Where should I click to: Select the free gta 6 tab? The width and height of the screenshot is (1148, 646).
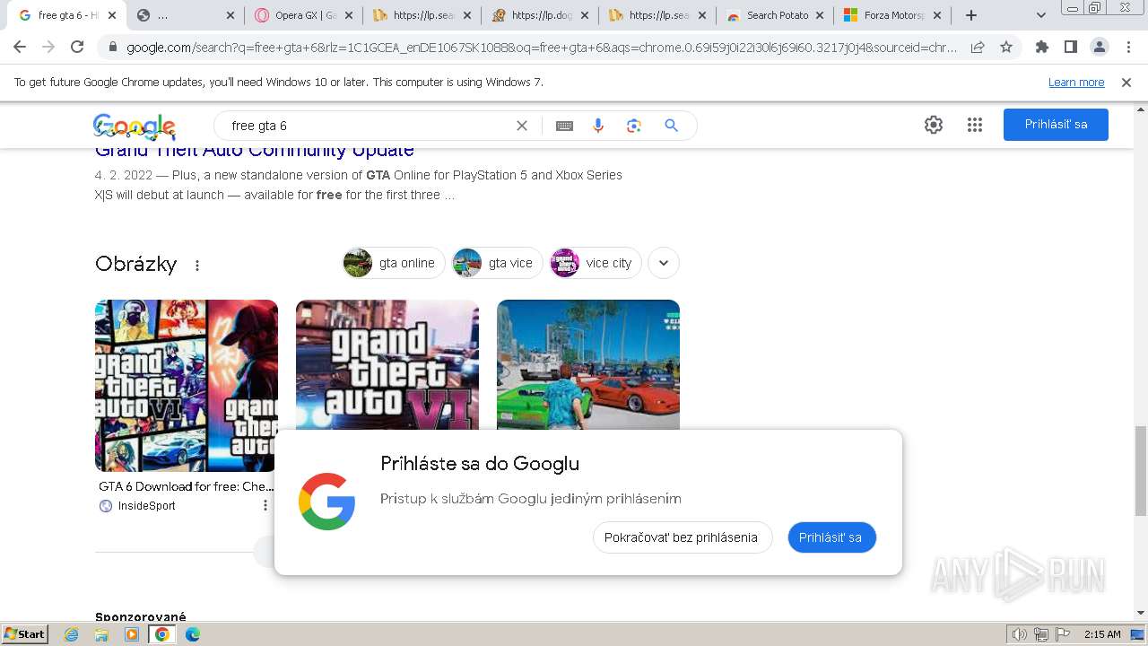[x=67, y=15]
